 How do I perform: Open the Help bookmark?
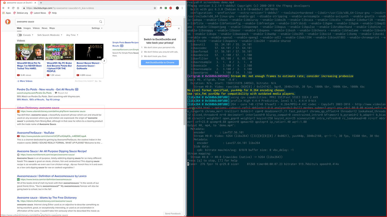click(52, 13)
